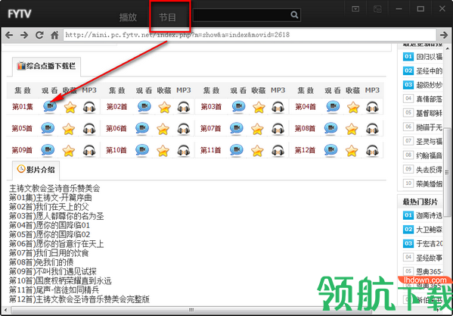This screenshot has width=453, height=316.
Task: Star the 第11首 track as favorite
Action: pos(257,151)
